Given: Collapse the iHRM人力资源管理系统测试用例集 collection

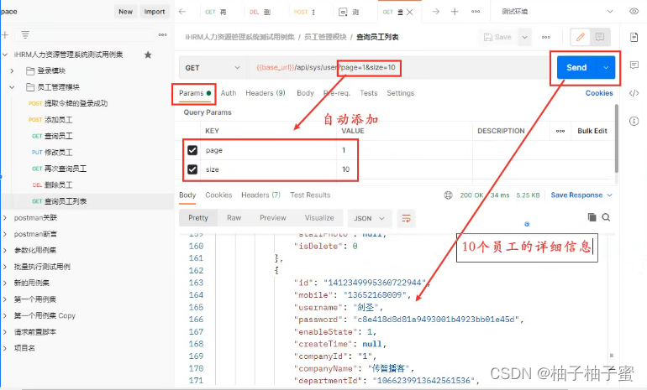Looking at the screenshot, I should pyautogui.click(x=5, y=55).
